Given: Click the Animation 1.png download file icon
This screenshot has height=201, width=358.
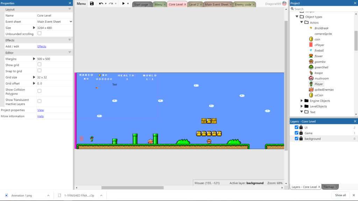Looking at the screenshot, I should pyautogui.click(x=7, y=195).
